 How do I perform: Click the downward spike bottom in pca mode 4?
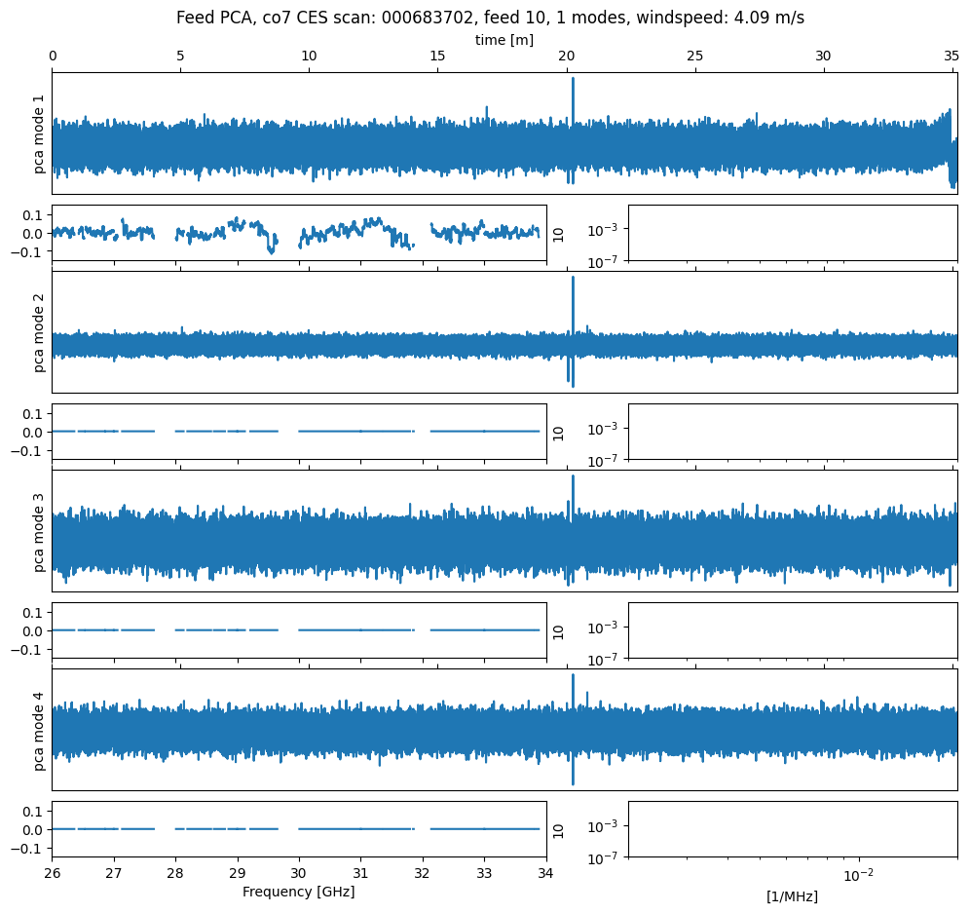pos(573,782)
